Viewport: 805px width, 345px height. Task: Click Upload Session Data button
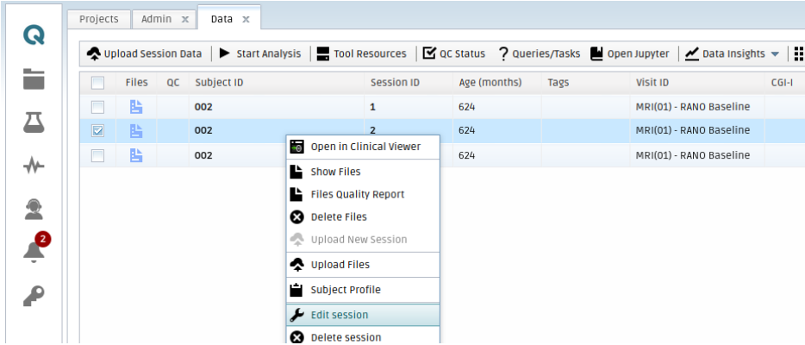coord(145,53)
